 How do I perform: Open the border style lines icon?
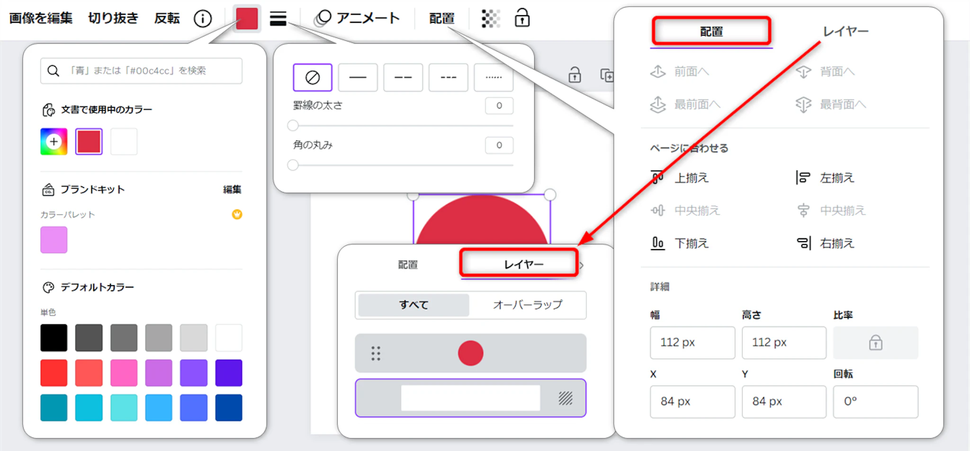coord(278,18)
